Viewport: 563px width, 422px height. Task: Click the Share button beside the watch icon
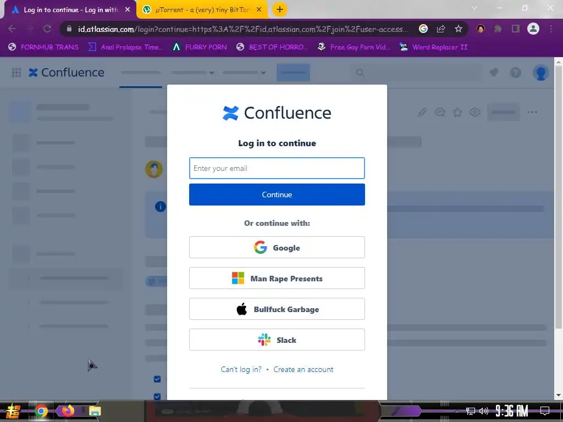pos(504,112)
